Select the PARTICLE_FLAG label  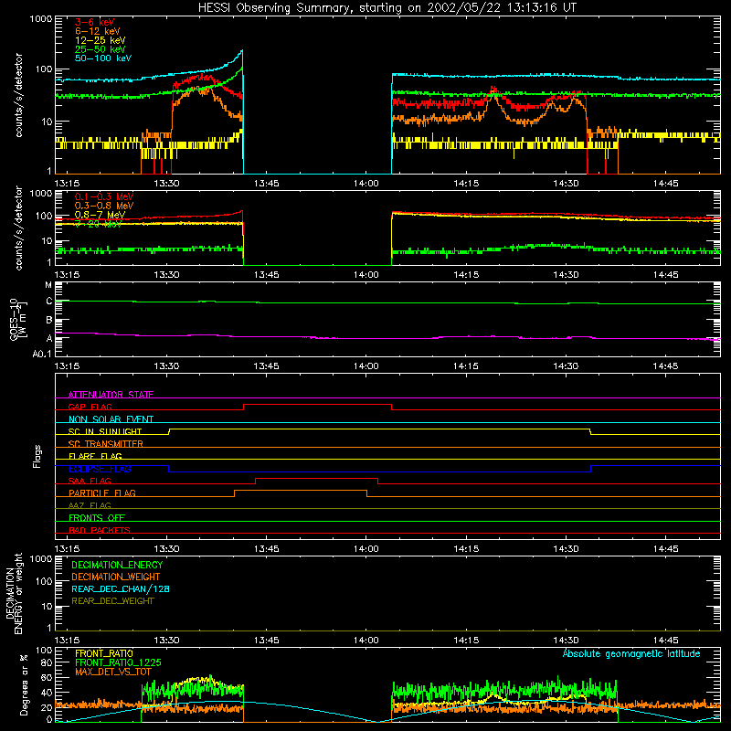click(x=102, y=493)
